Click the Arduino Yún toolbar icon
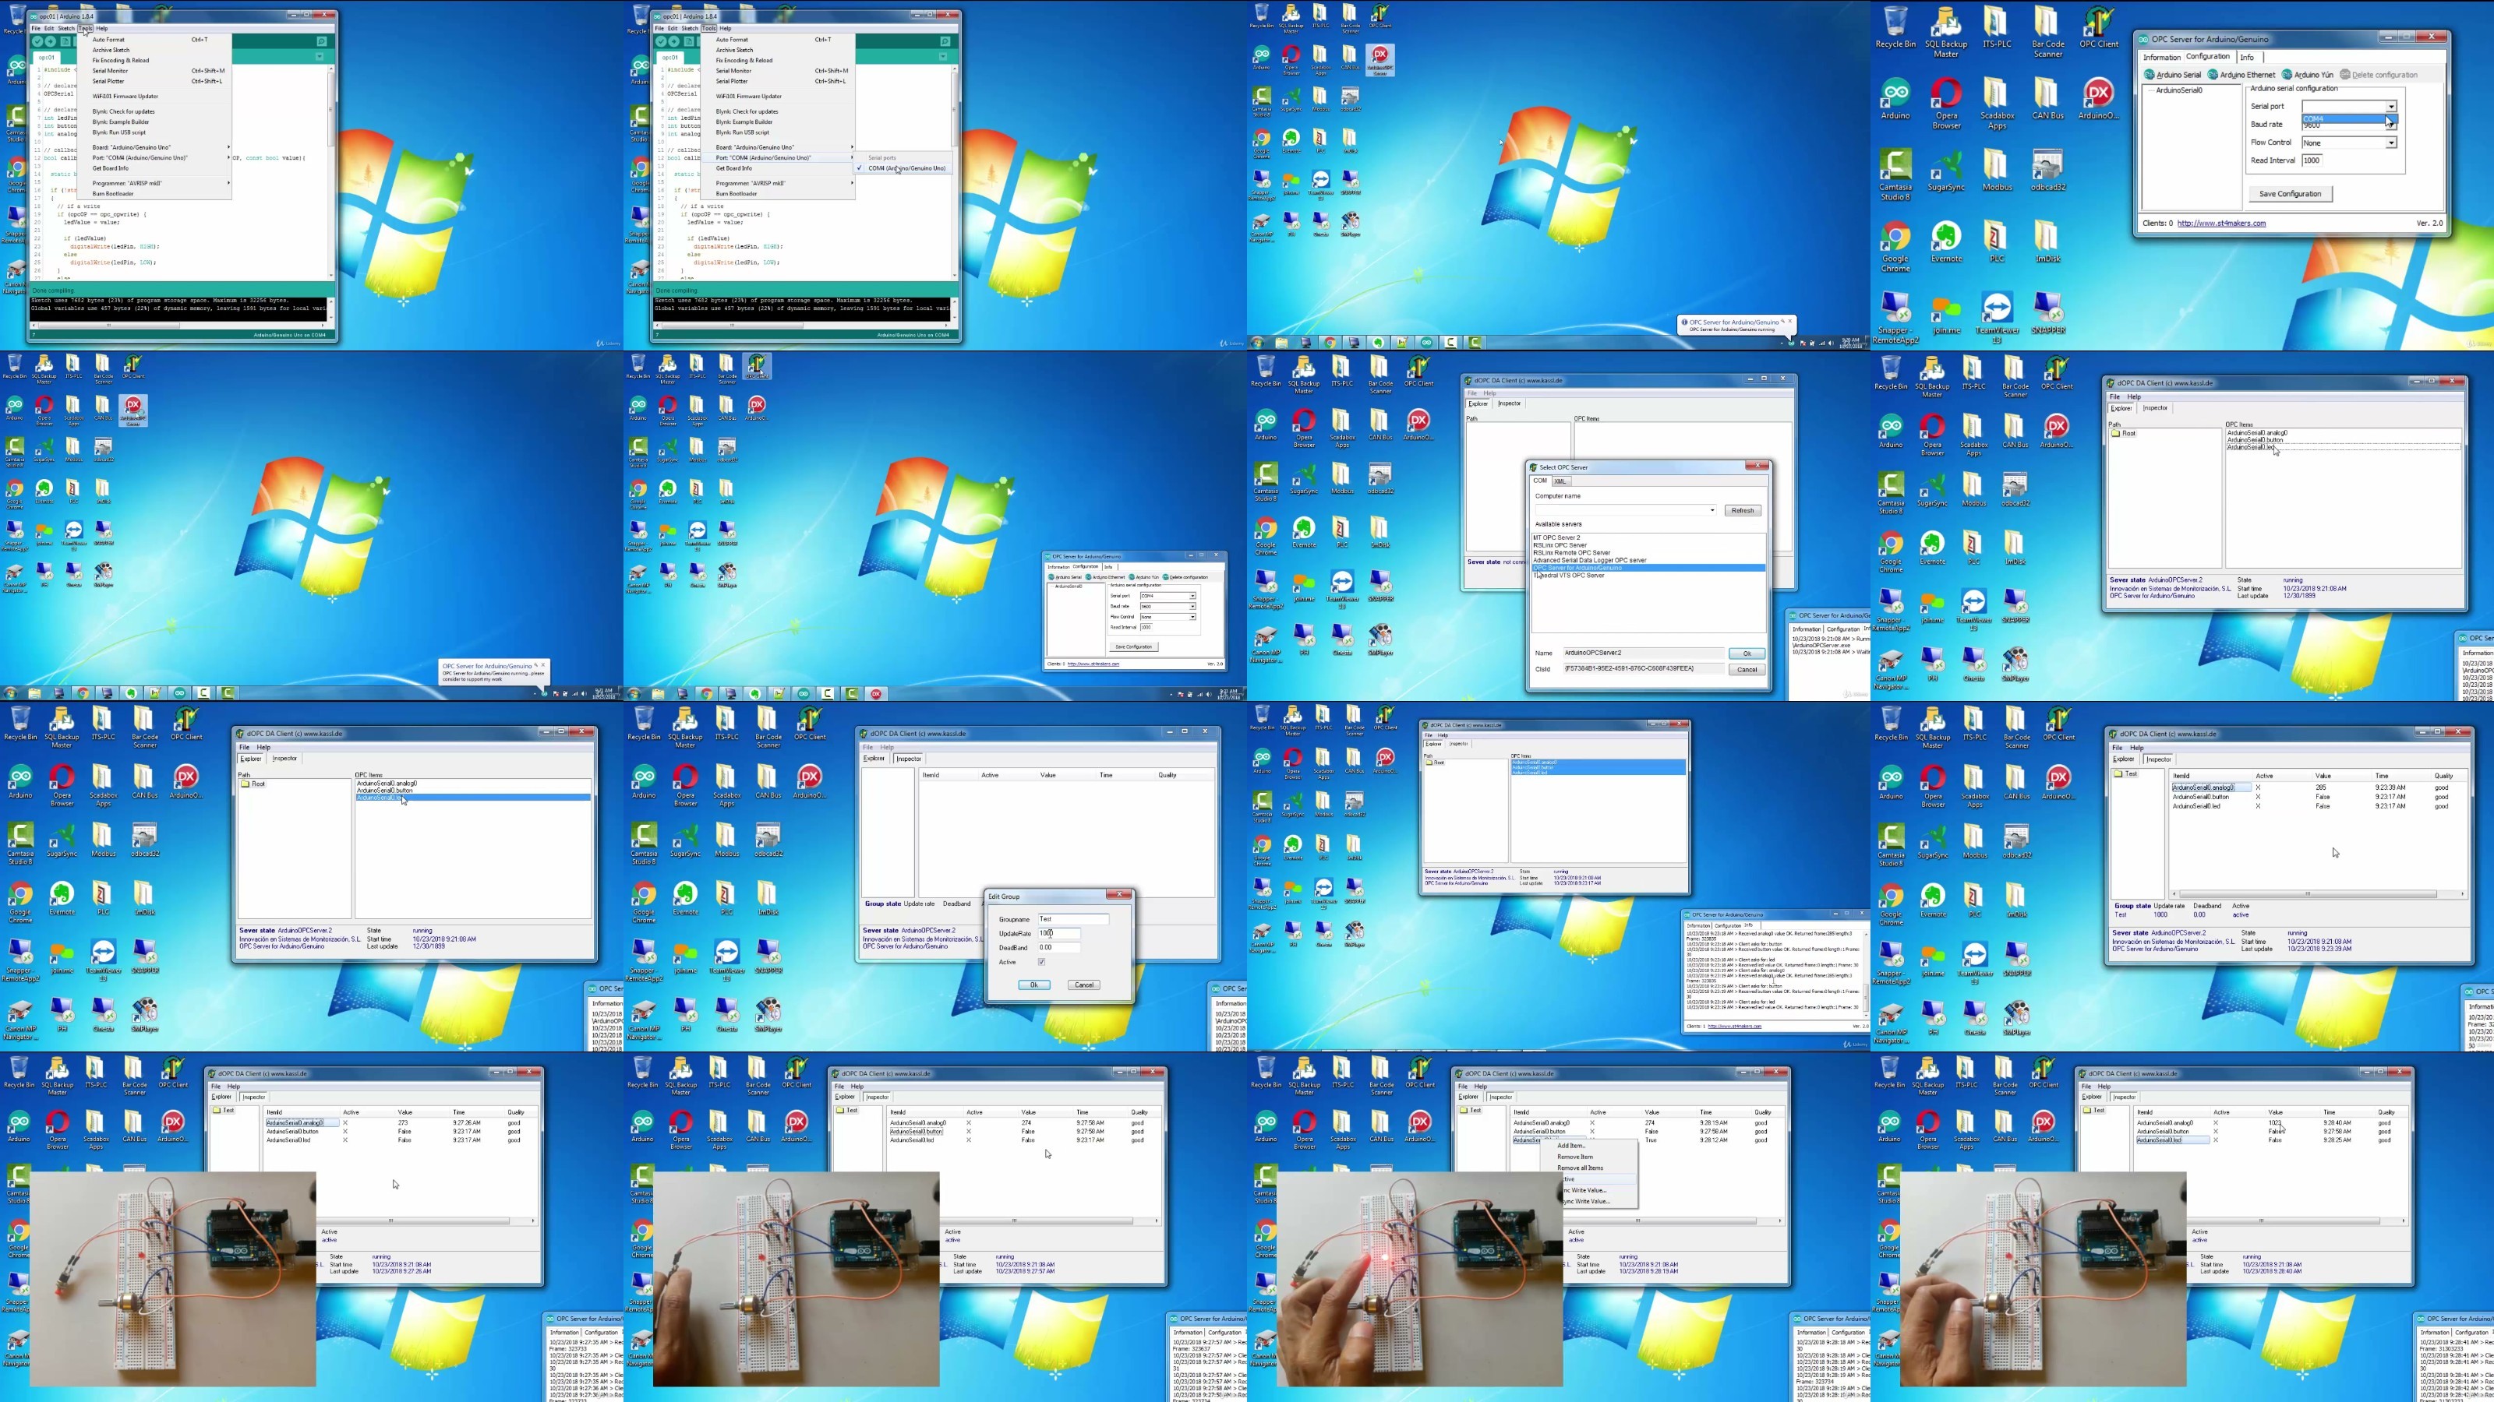The height and width of the screenshot is (1402, 2494). [x=2287, y=75]
